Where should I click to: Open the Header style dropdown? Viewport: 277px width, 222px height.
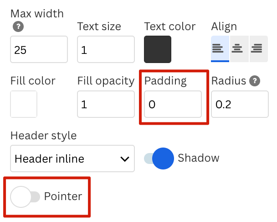(72, 159)
